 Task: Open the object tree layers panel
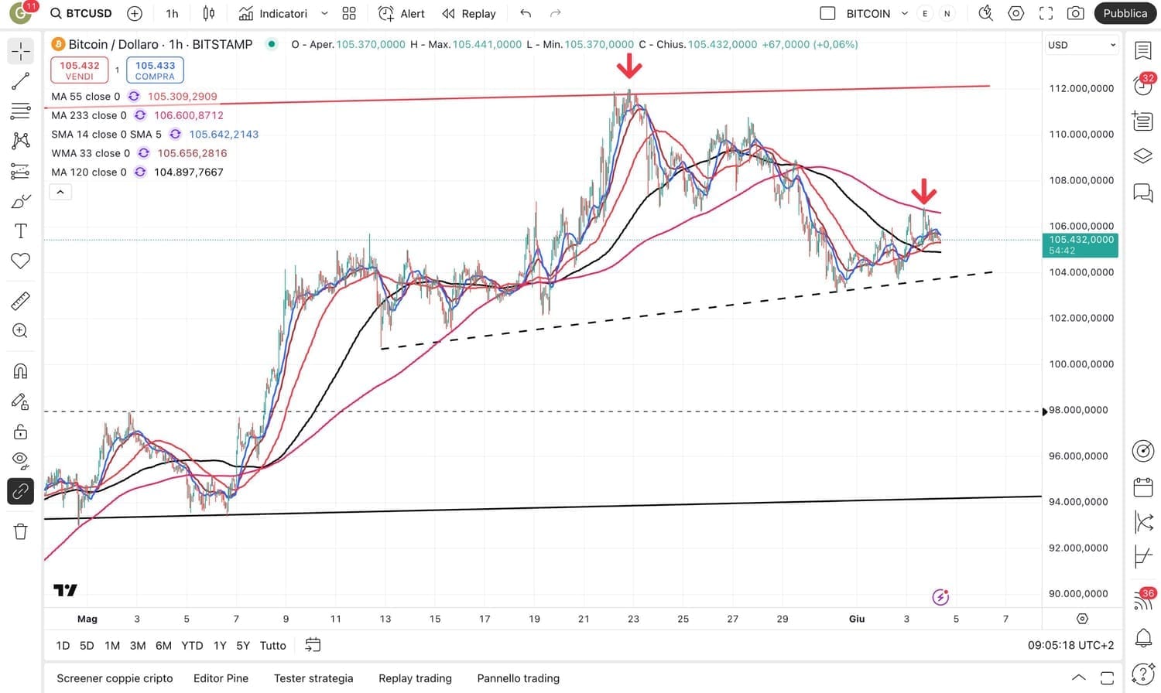(1143, 156)
